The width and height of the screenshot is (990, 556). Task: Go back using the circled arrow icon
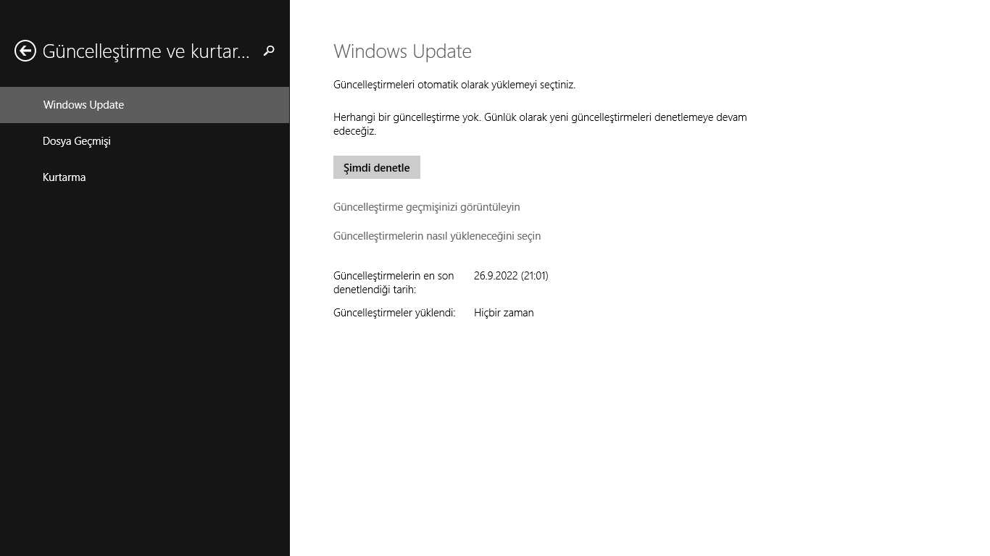(x=25, y=51)
